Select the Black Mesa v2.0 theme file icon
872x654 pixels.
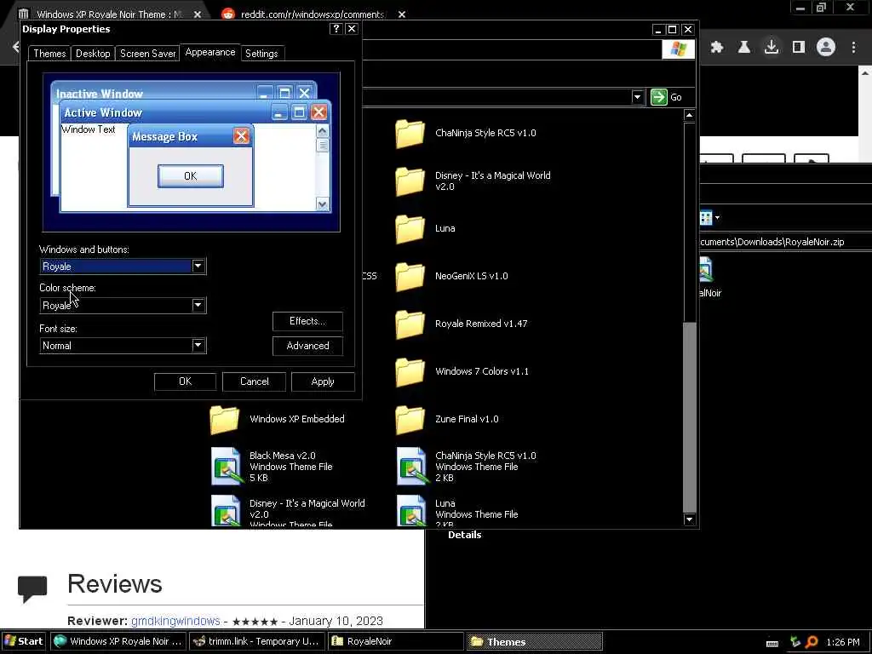tap(227, 466)
